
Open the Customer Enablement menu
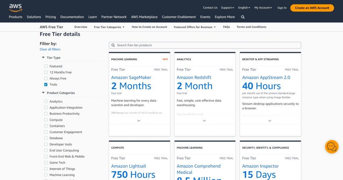(179, 17)
